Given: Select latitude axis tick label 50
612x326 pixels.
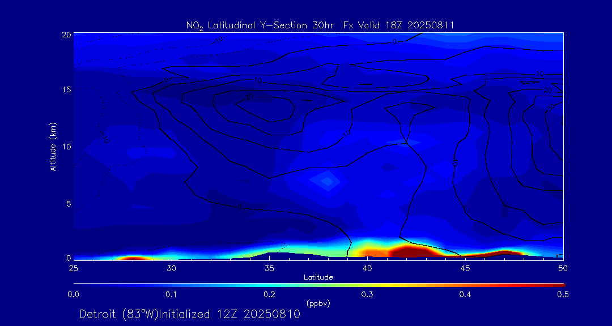Looking at the screenshot, I should click(563, 268).
